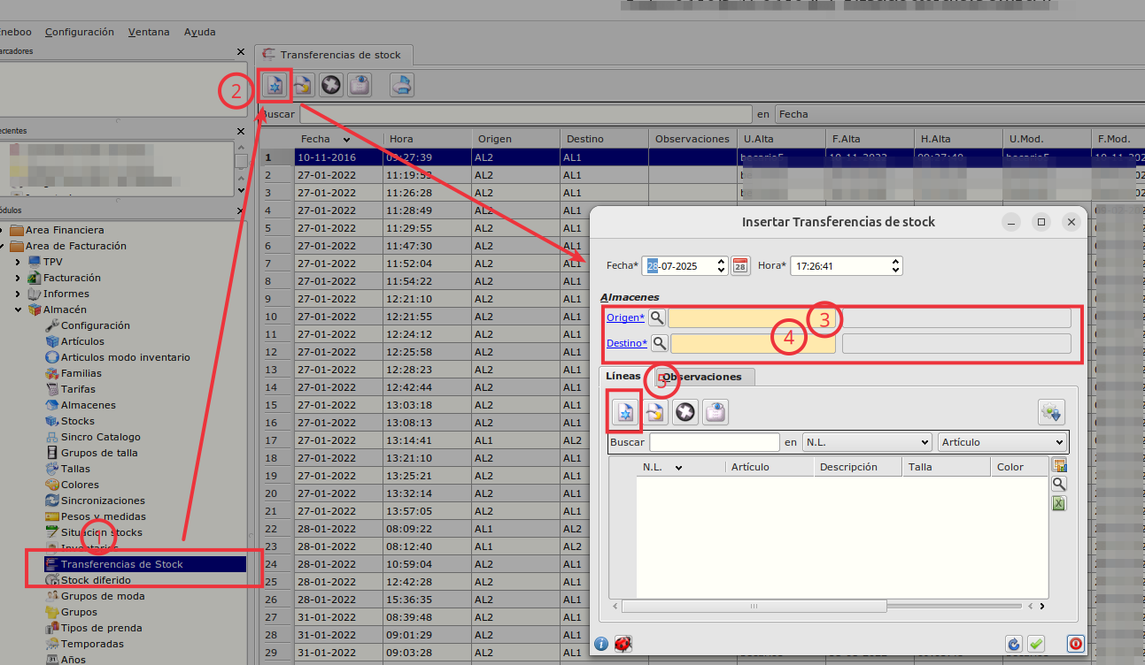This screenshot has width=1145, height=665.
Task: Click the Excel export icon beside lines table
Action: [1058, 503]
